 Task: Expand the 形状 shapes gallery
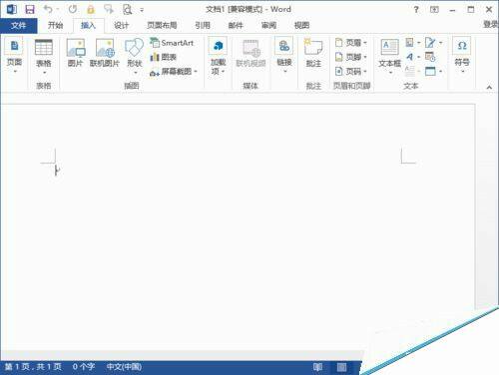(x=135, y=56)
